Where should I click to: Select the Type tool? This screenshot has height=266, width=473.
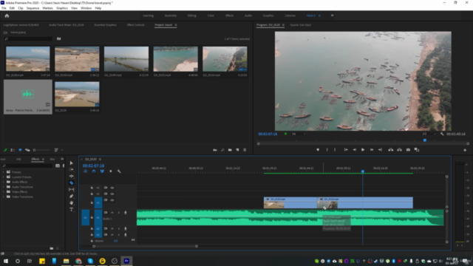pyautogui.click(x=72, y=210)
